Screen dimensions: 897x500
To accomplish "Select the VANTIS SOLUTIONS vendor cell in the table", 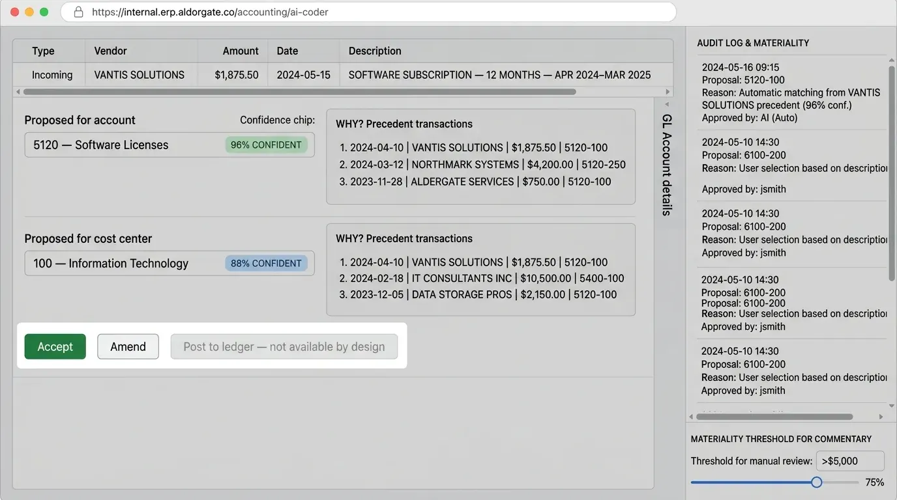I will tap(141, 75).
